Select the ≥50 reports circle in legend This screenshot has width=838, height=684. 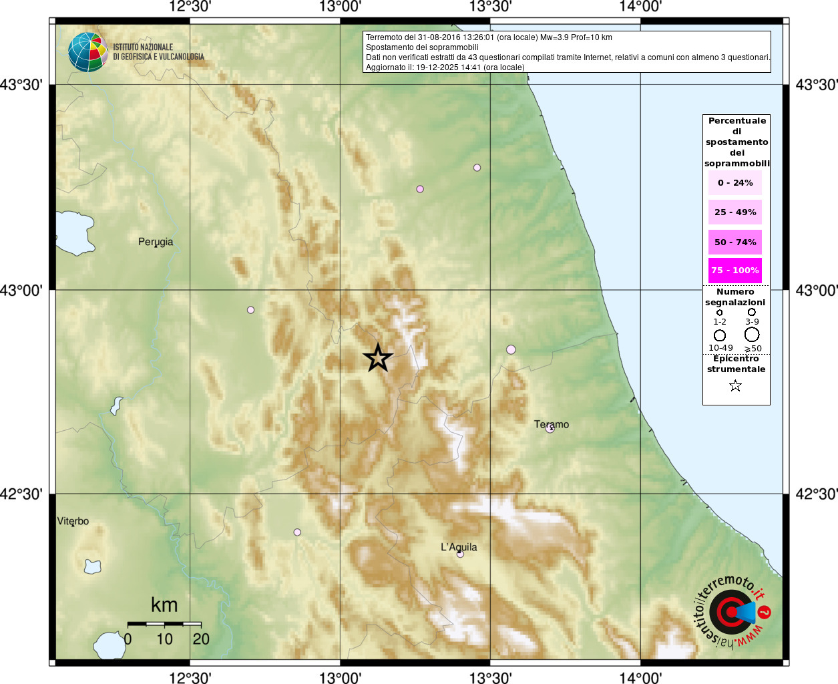752,335
